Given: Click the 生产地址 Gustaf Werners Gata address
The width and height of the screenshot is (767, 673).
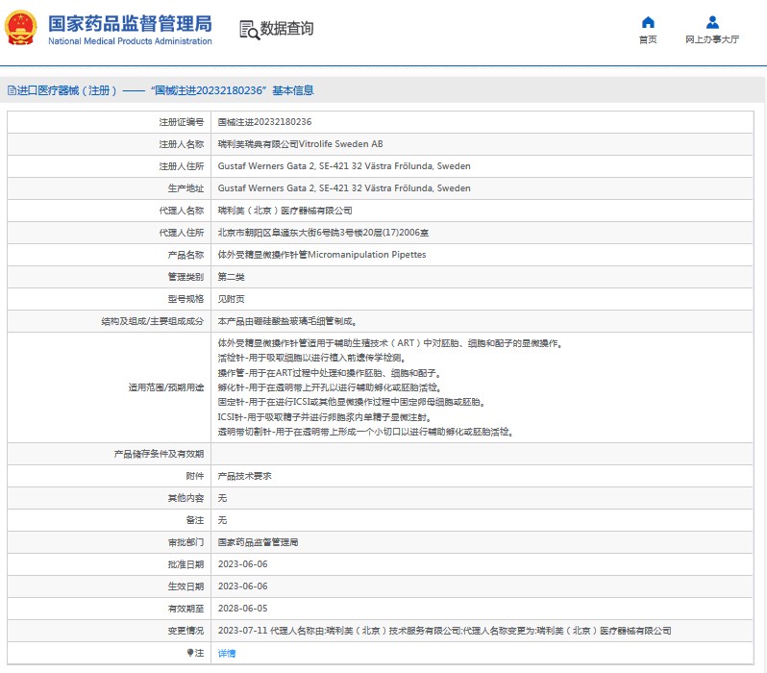Looking at the screenshot, I should click(344, 187).
